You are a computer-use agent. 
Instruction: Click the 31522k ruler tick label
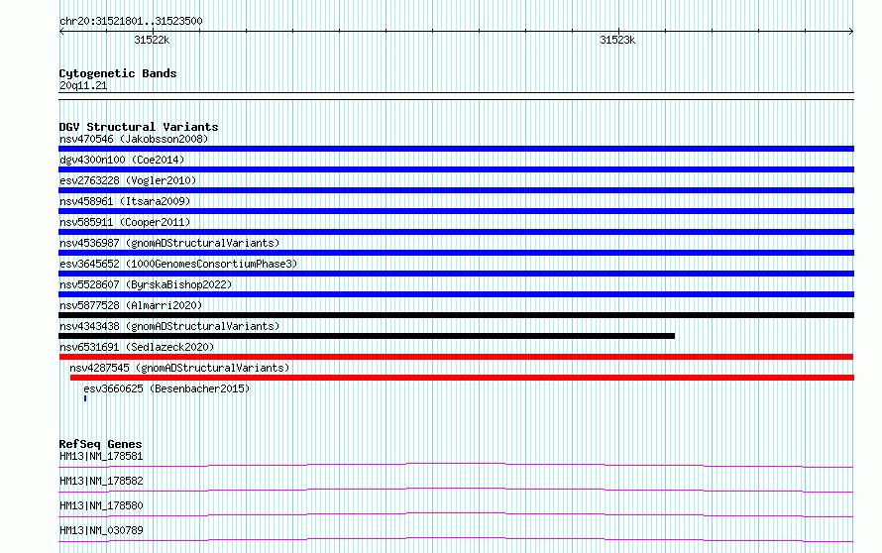(152, 41)
